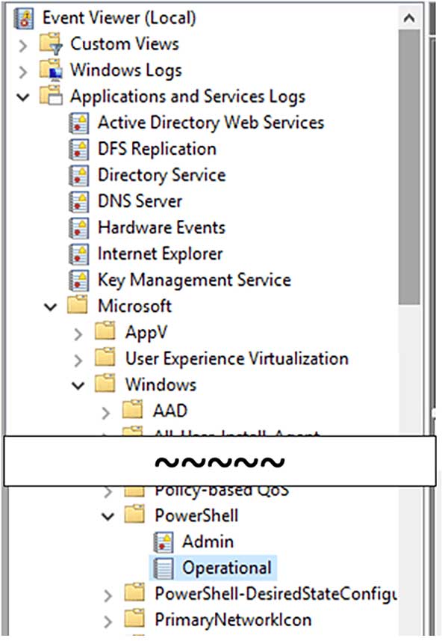Screen dimensions: 448x641
Task: Click the DNS Server log icon
Action: click(78, 201)
